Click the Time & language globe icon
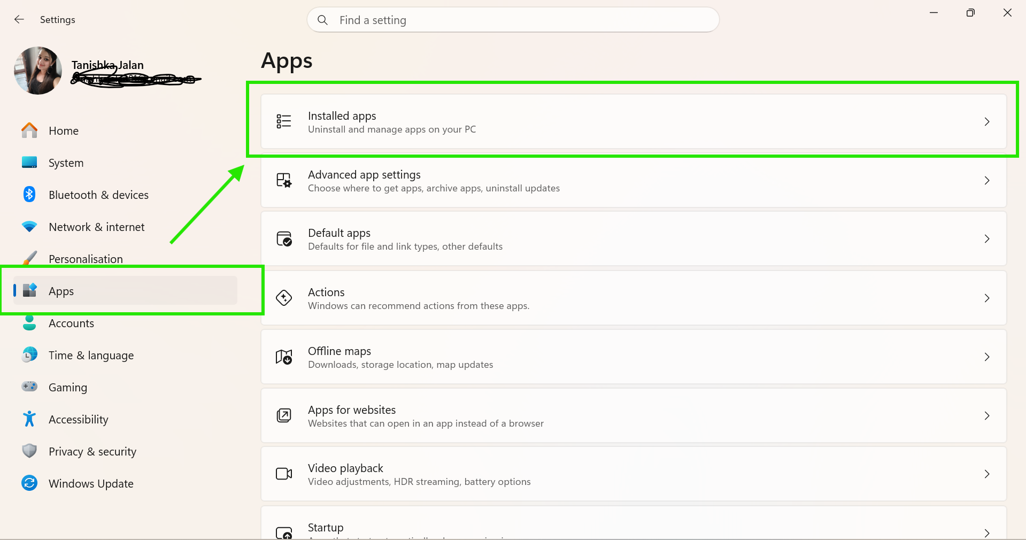The height and width of the screenshot is (540, 1026). [x=29, y=354]
